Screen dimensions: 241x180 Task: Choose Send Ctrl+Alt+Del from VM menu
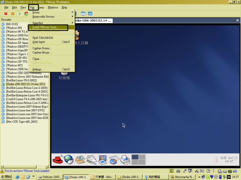coord(52,38)
